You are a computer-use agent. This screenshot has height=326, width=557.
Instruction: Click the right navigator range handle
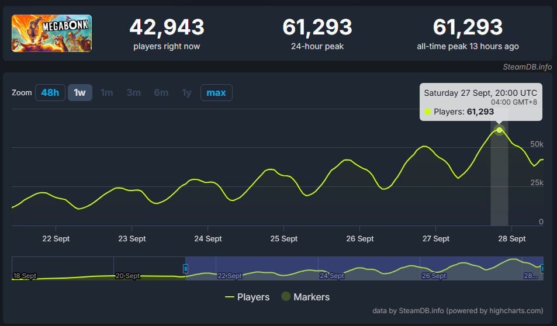(x=543, y=268)
